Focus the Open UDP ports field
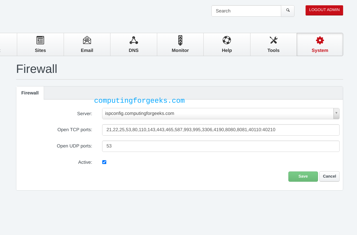Image resolution: width=357 pixels, height=235 pixels. tap(221, 146)
